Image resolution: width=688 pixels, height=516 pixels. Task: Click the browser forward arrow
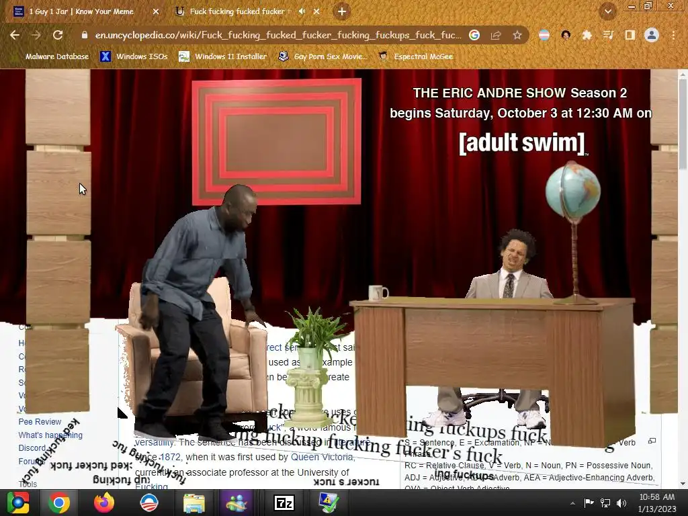pyautogui.click(x=36, y=35)
